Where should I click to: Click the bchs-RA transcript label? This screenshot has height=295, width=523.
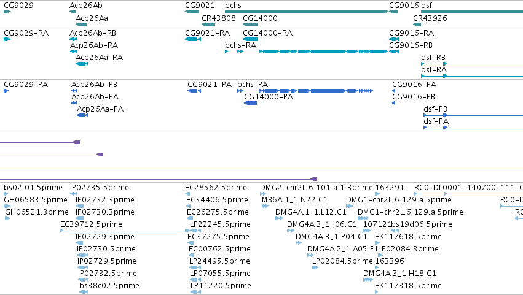pyautogui.click(x=240, y=45)
